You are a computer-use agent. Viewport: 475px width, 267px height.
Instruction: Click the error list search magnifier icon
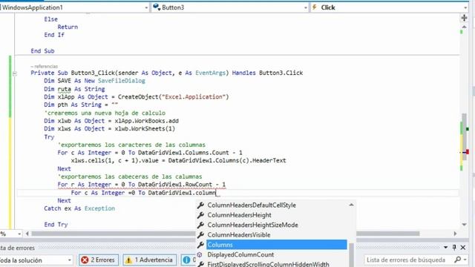tap(457, 260)
